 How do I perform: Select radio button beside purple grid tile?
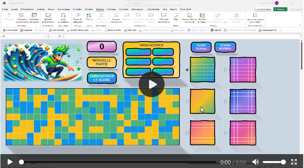[x=226, y=70]
